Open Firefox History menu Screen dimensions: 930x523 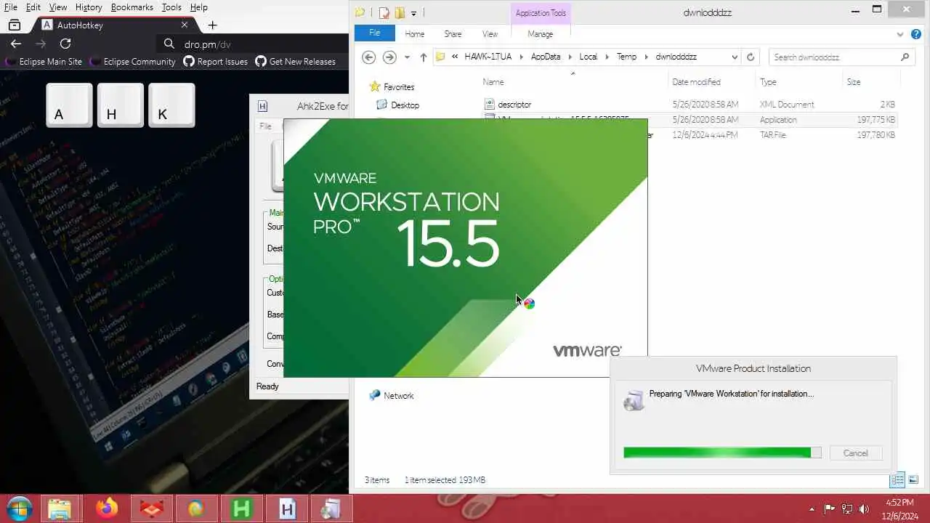click(x=89, y=7)
